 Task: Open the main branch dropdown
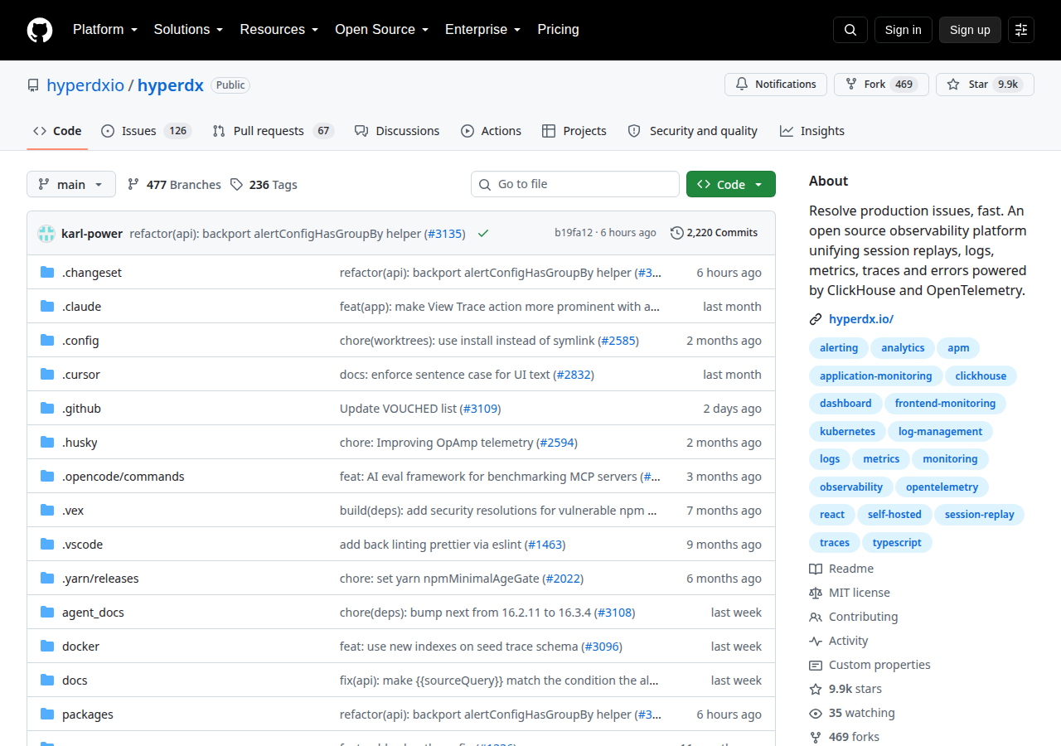coord(71,184)
